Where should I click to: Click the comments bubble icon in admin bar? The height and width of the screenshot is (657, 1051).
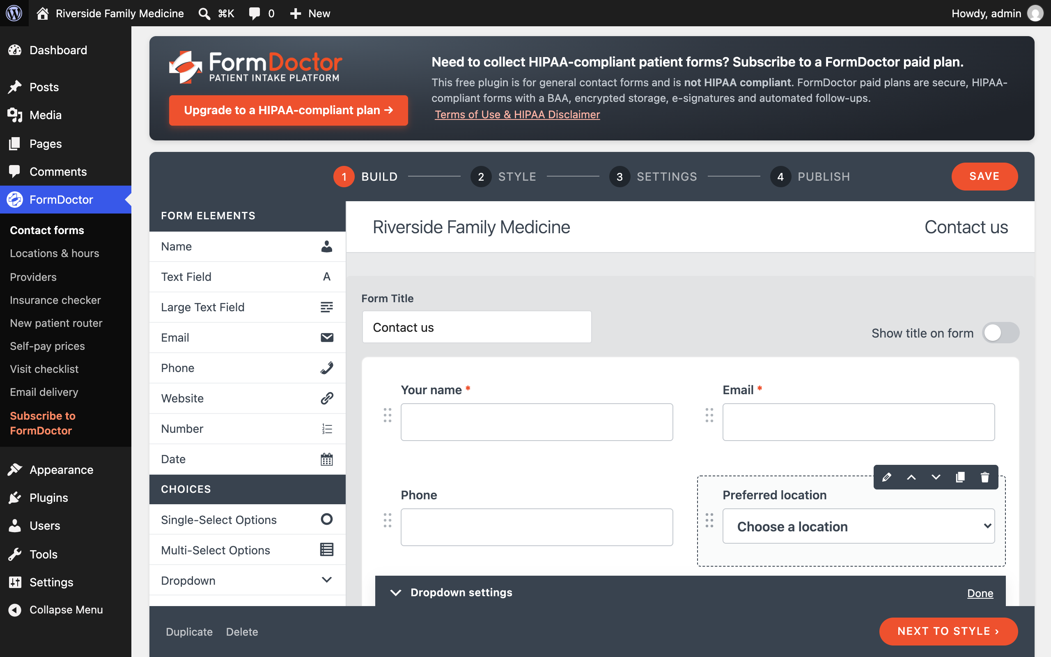tap(255, 14)
